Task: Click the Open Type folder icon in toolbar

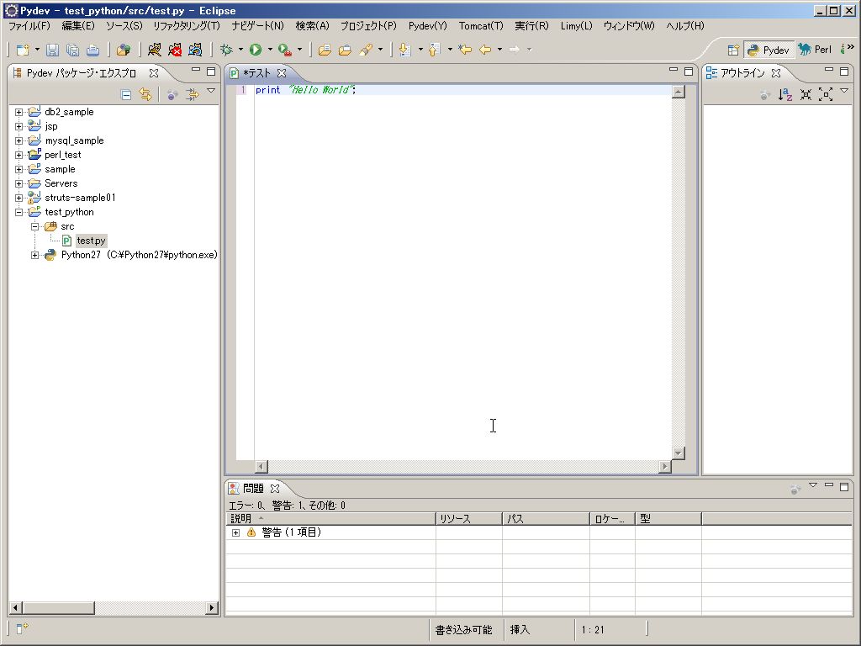Action: pyautogui.click(x=325, y=50)
